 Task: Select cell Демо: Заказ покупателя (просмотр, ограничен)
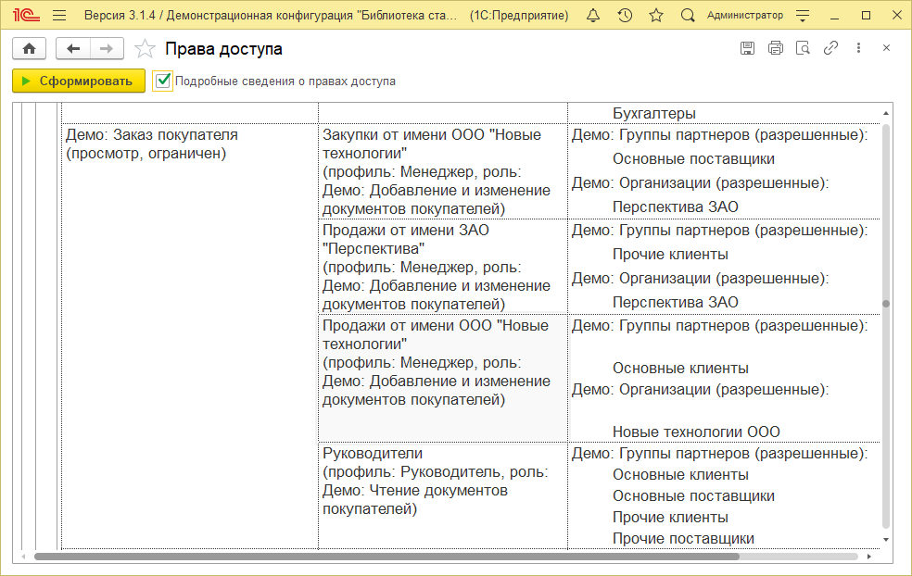coord(190,336)
